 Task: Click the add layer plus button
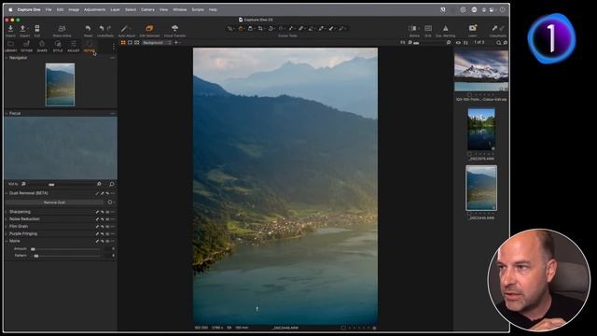(176, 43)
